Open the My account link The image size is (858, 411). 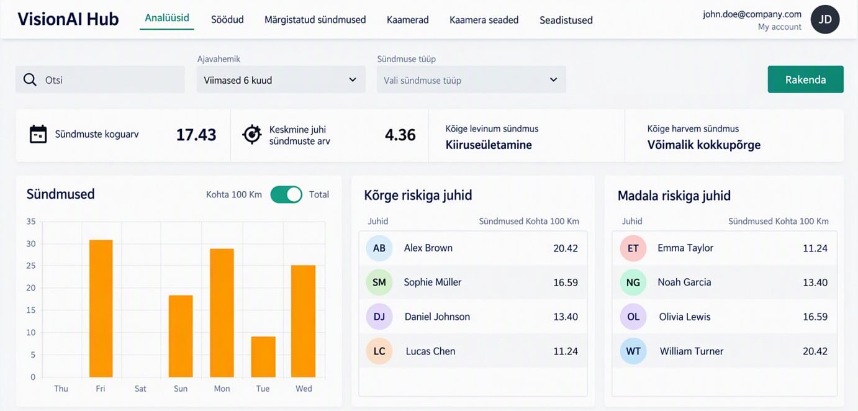coord(780,27)
